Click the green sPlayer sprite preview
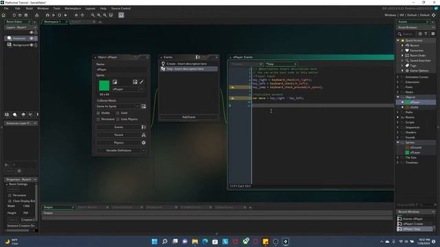The height and width of the screenshot is (247, 440). click(x=104, y=86)
